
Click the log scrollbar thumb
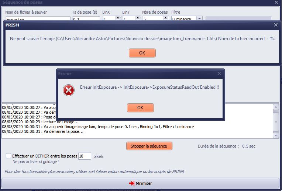pyautogui.click(x=275, y=119)
